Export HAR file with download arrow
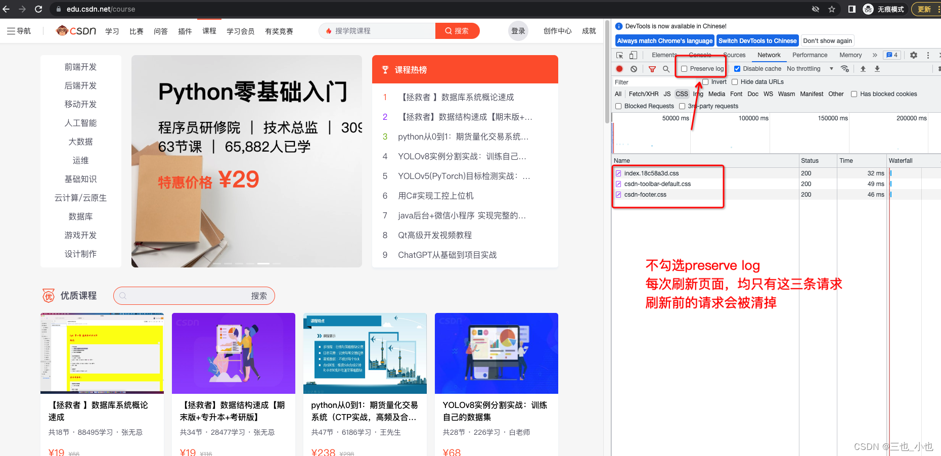This screenshot has height=456, width=941. (x=877, y=69)
